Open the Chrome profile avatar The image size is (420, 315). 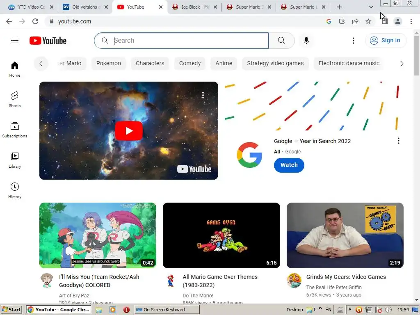coord(398,21)
